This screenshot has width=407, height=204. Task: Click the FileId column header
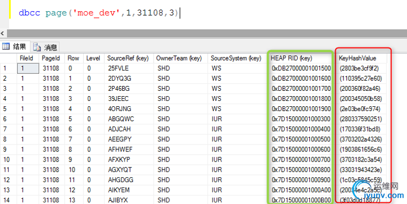click(x=28, y=58)
